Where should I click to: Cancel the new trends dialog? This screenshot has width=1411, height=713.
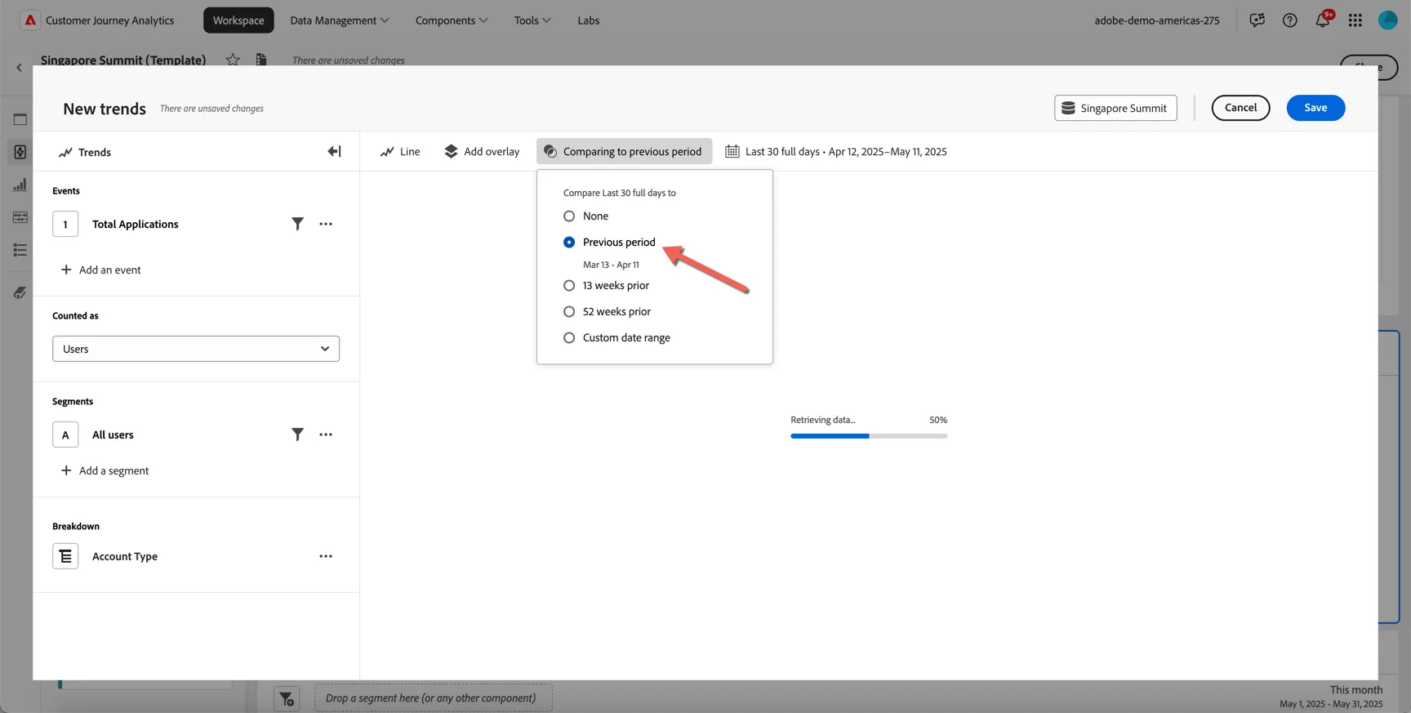pyautogui.click(x=1240, y=108)
